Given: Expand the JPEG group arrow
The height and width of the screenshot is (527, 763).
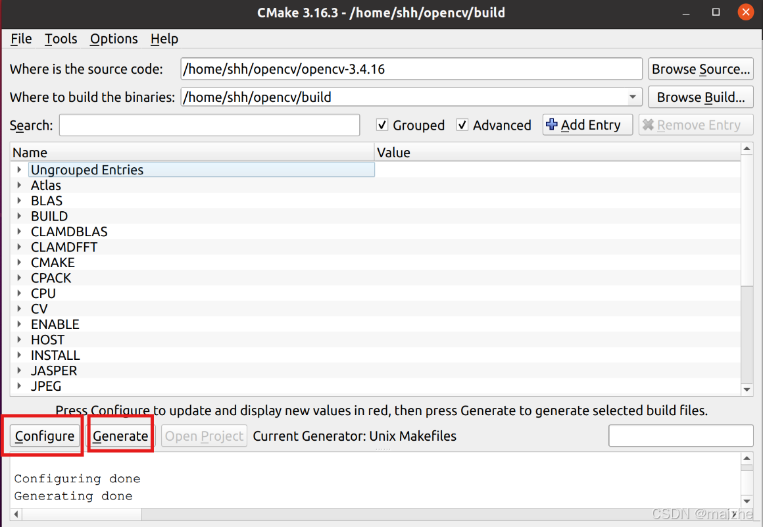Looking at the screenshot, I should pos(19,386).
